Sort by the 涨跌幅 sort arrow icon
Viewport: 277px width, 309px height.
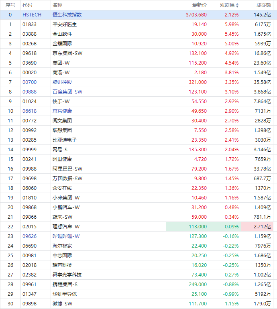click(237, 5)
